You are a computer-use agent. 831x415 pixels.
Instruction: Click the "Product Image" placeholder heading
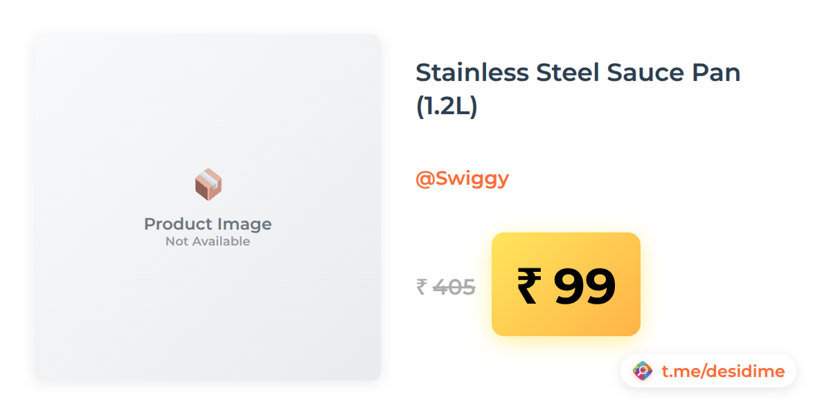tap(208, 224)
